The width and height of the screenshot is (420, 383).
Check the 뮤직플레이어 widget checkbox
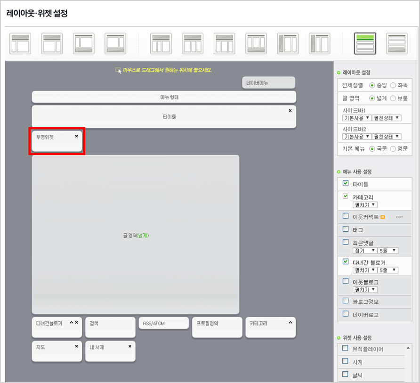[x=346, y=349]
